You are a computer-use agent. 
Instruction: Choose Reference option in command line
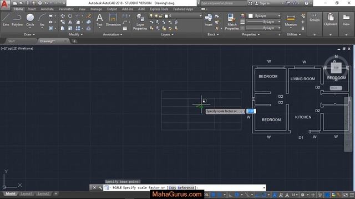click(x=186, y=188)
